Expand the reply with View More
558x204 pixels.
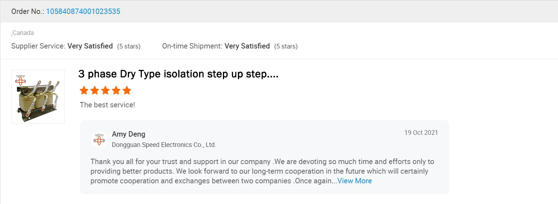pos(354,181)
